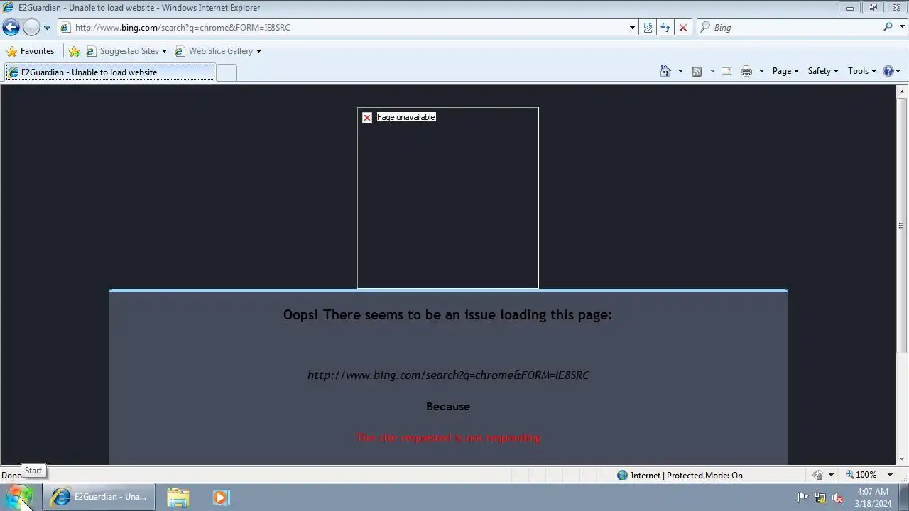Expand Home button dropdown arrow

coord(680,71)
